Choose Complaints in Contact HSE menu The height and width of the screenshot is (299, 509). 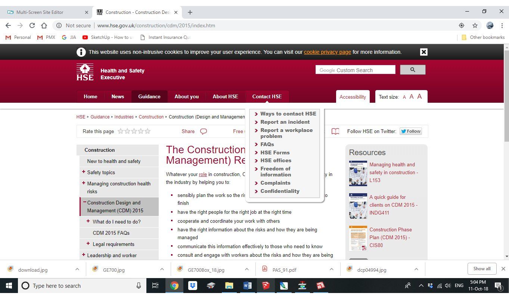coord(275,183)
